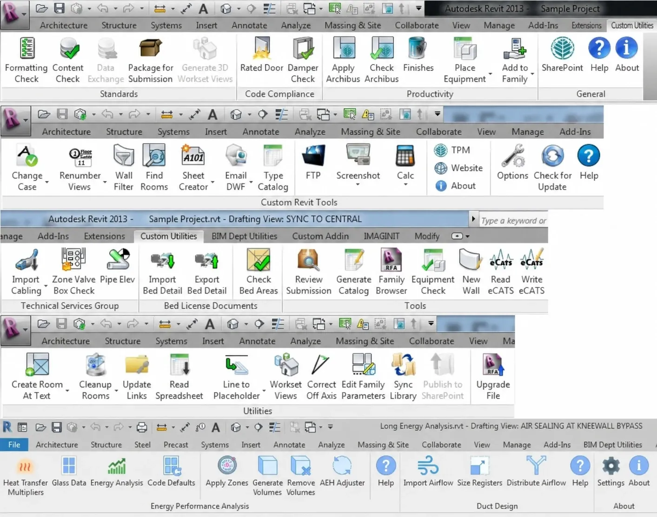This screenshot has width=657, height=517.
Task: Select the Steel ribbon tab
Action: tap(142, 445)
